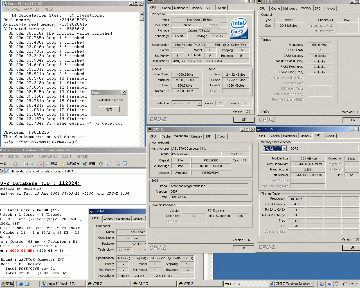Select Cache tab in the Processor CPU-Z window
This screenshot has height=288, width=360.
point(166,8)
